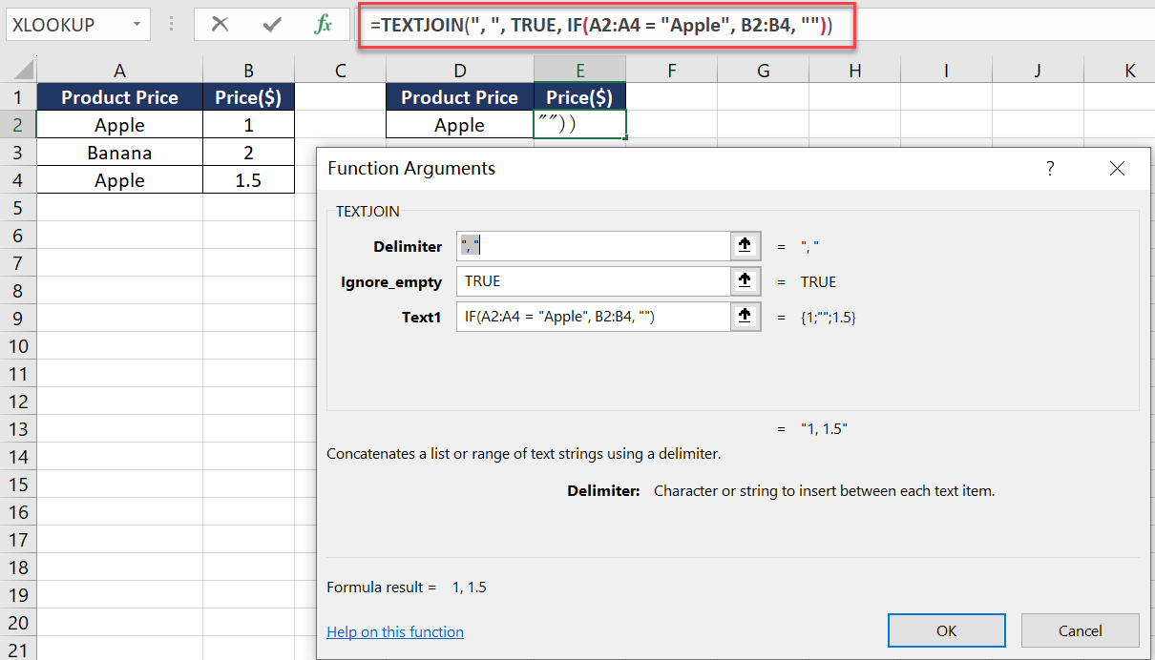This screenshot has height=660, width=1155.
Task: Select cell D2 containing Apple
Action: coord(460,125)
